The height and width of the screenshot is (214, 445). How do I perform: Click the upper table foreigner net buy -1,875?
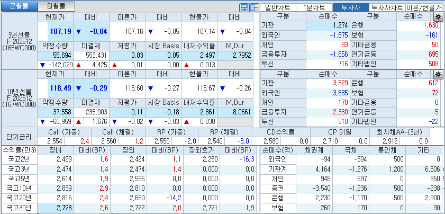(339, 35)
